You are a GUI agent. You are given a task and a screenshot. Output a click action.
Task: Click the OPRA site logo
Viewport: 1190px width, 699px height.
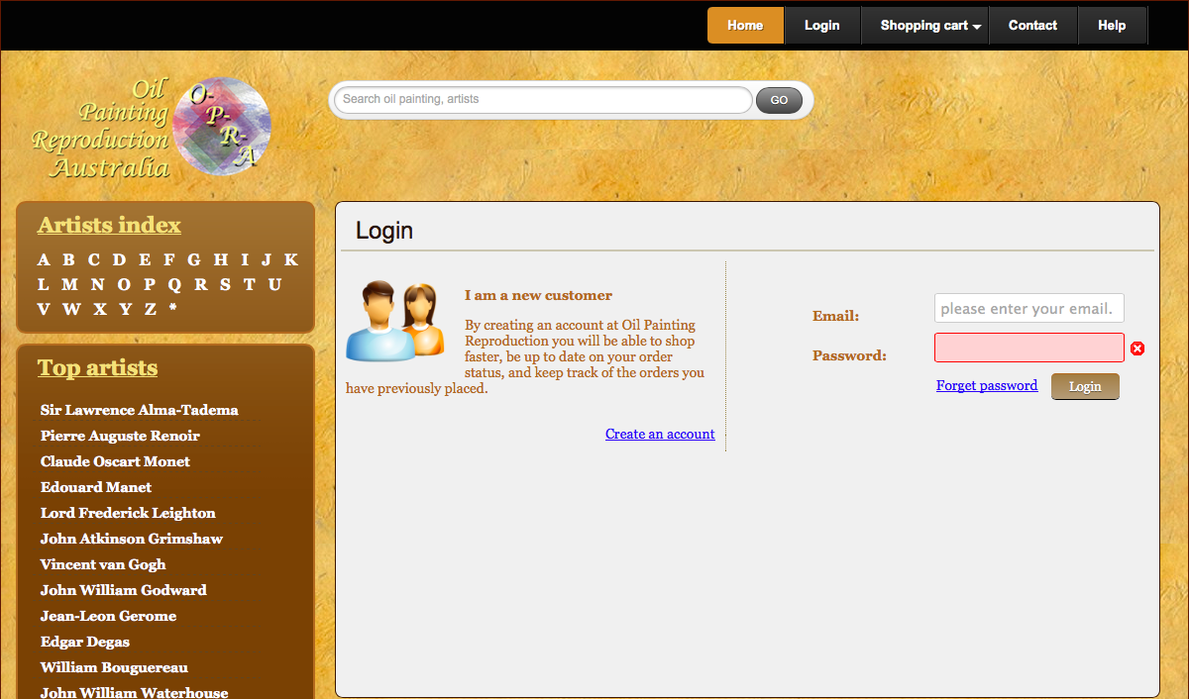[151, 128]
